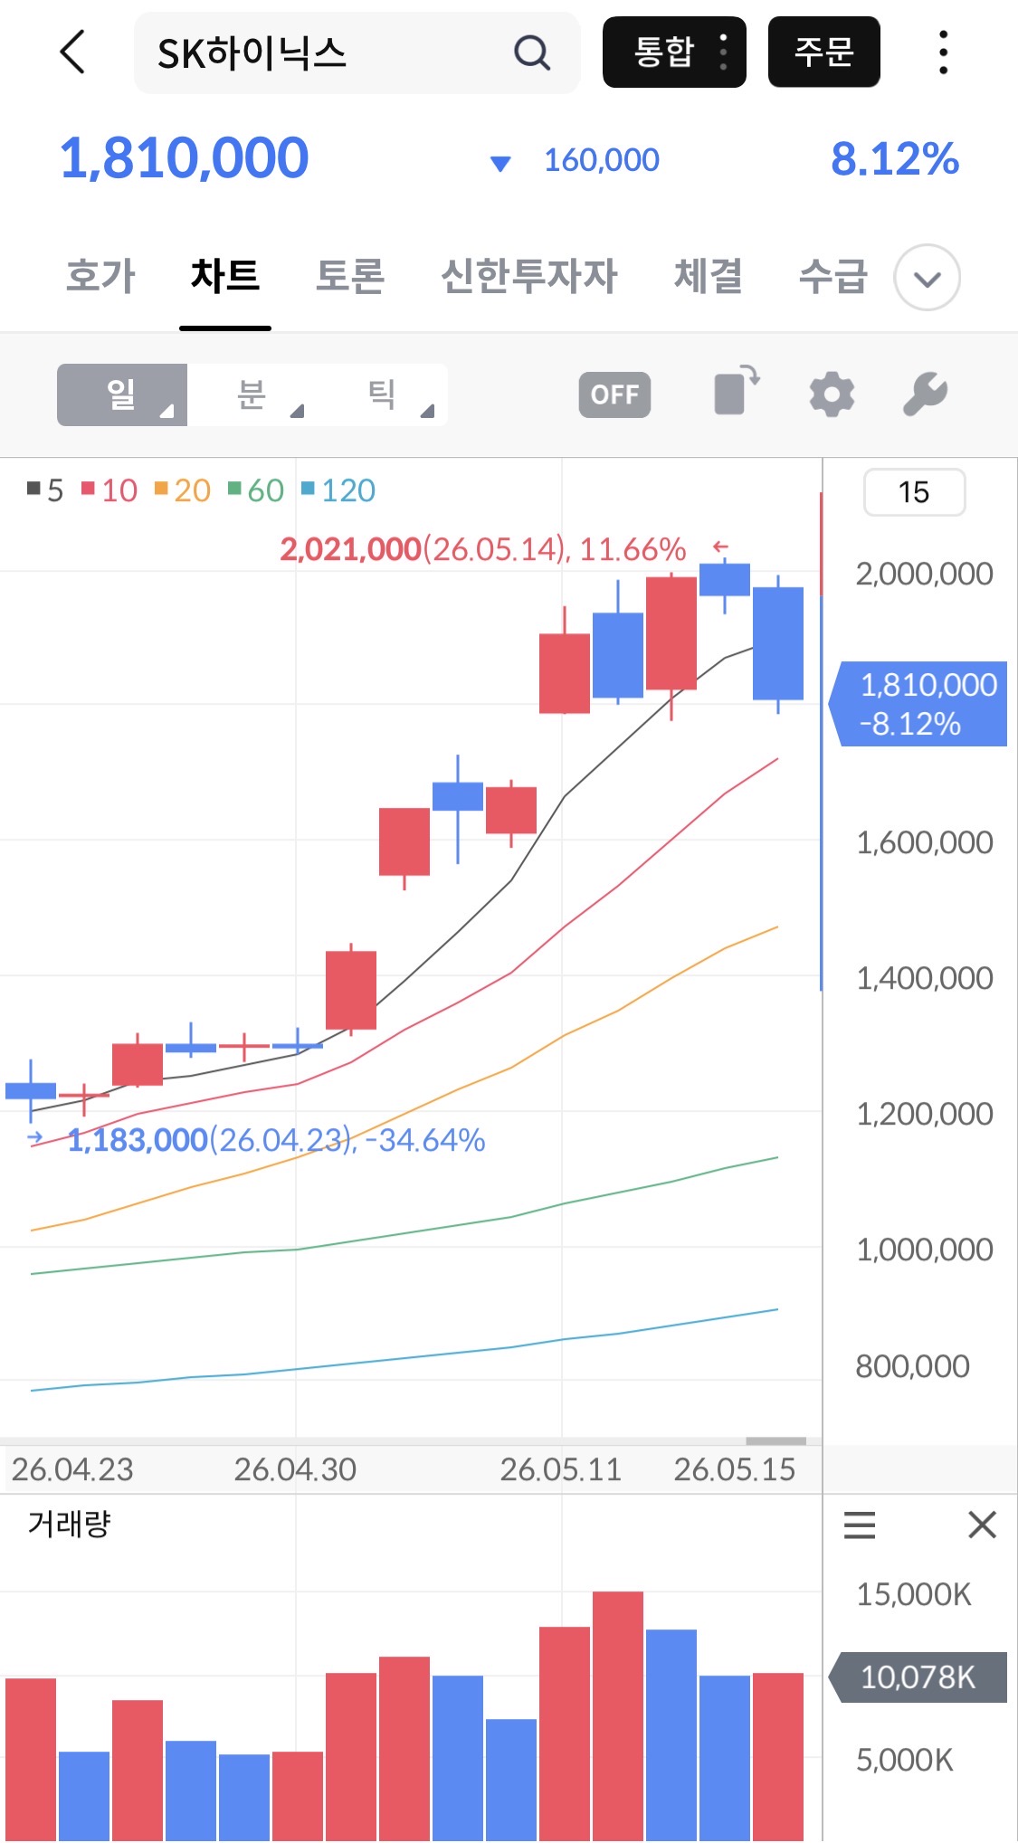Open the 틱 tick period dropdown

tap(383, 394)
